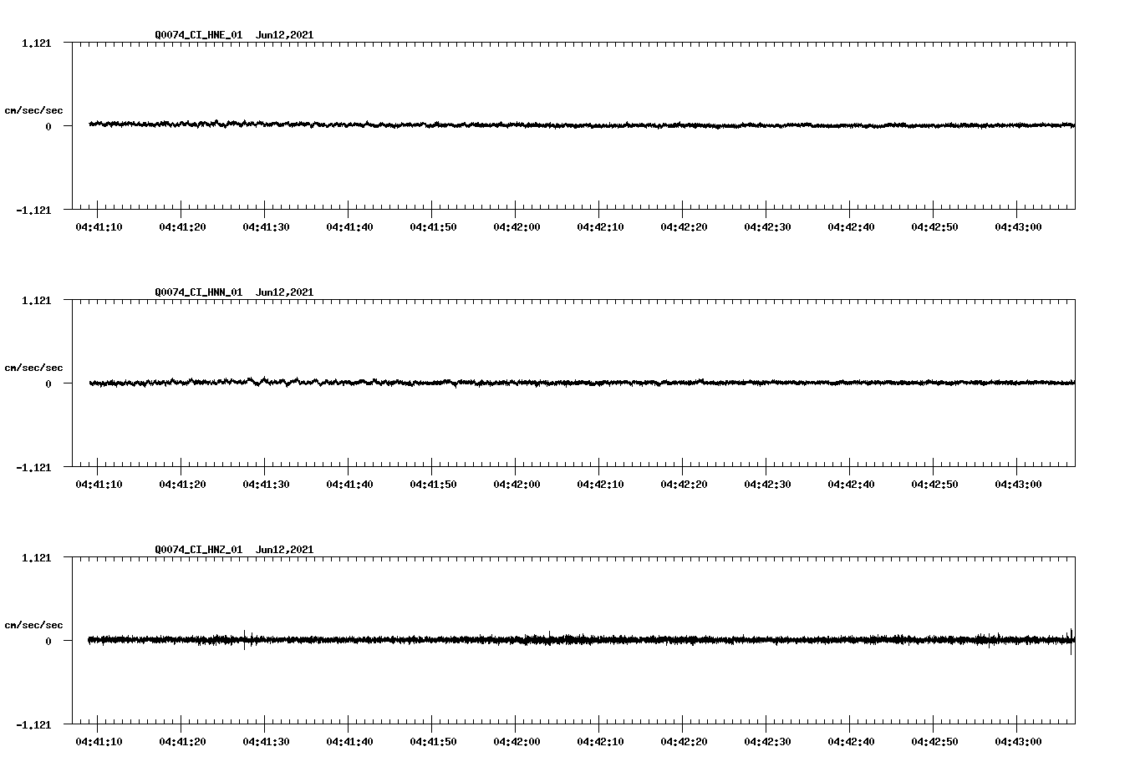Click the HNN channel waveform trace

click(x=582, y=383)
